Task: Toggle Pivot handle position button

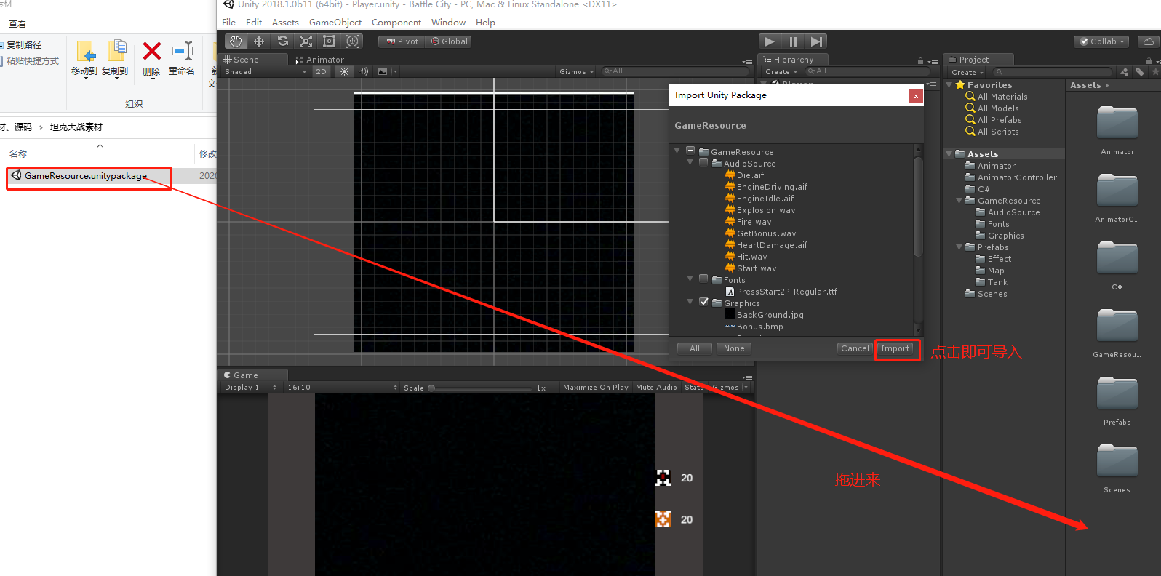Action: click(x=403, y=41)
